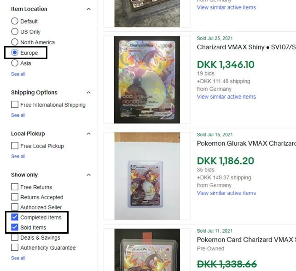
Task: Enable Free International Shipping checkbox
Action: (x=15, y=105)
